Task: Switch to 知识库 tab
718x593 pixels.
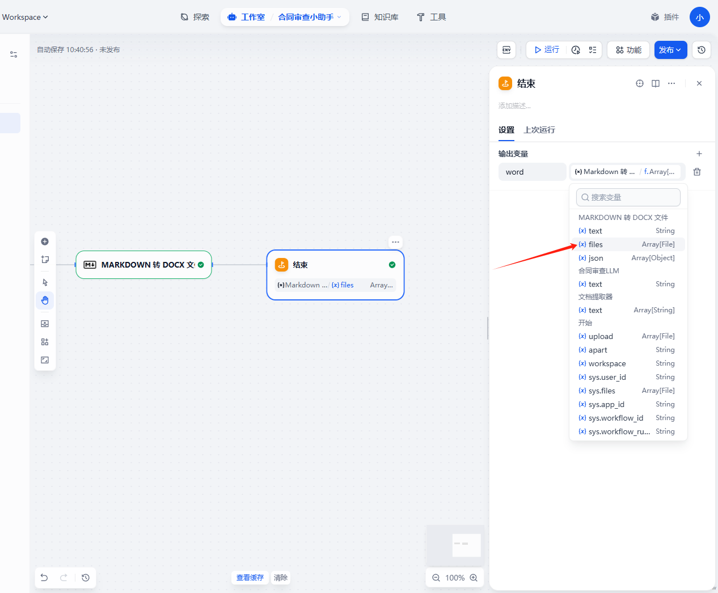Action: coord(380,17)
